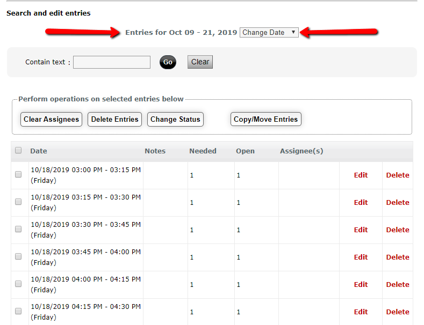Click the text '10/18/2019 04:15 PM - 04:30 PM'
Image resolution: width=424 pixels, height=325 pixels.
pyautogui.click(x=86, y=307)
